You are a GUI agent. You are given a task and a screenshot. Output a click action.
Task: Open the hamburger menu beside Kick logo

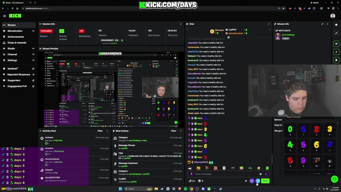tap(5, 16)
